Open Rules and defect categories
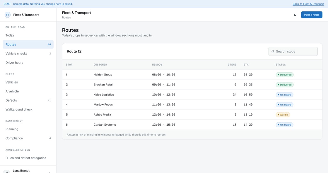328x173 pixels. pos(28,158)
